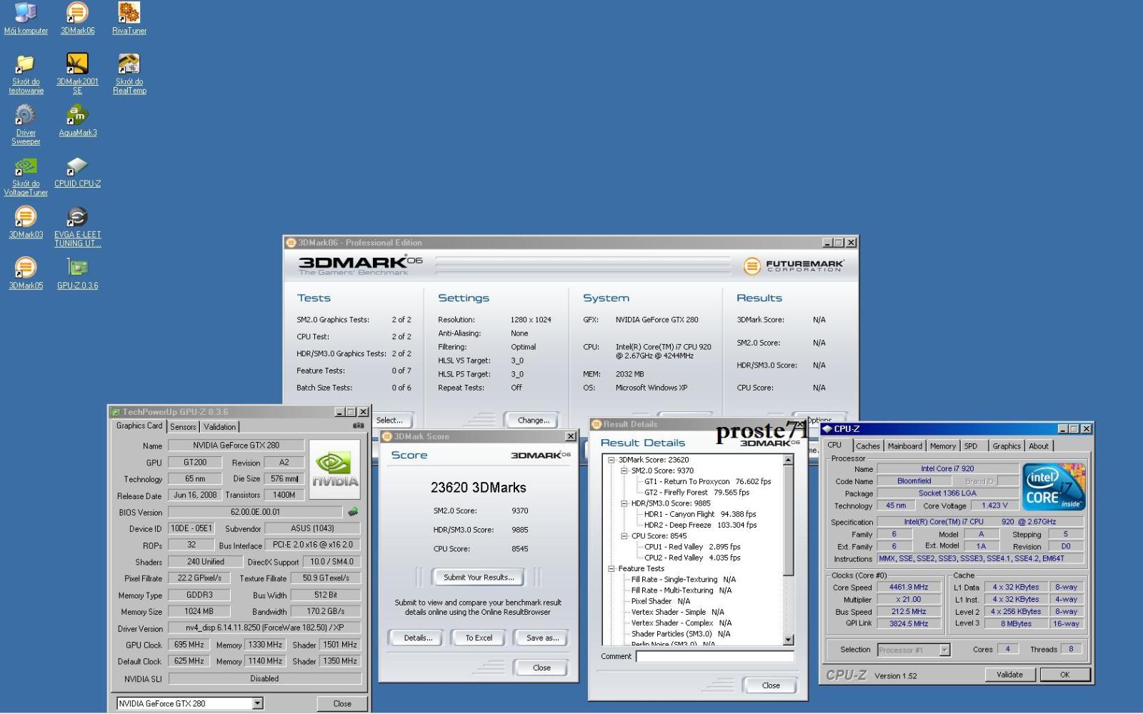Open the SPD tab in CPU-Z
This screenshot has height=714, width=1143.
971,446
